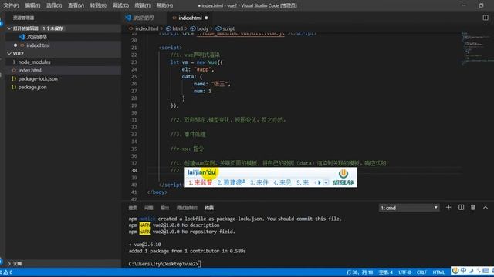This screenshot has height=277, width=494.
Task: Click line number 30 in the gutter
Action: click(134, 112)
